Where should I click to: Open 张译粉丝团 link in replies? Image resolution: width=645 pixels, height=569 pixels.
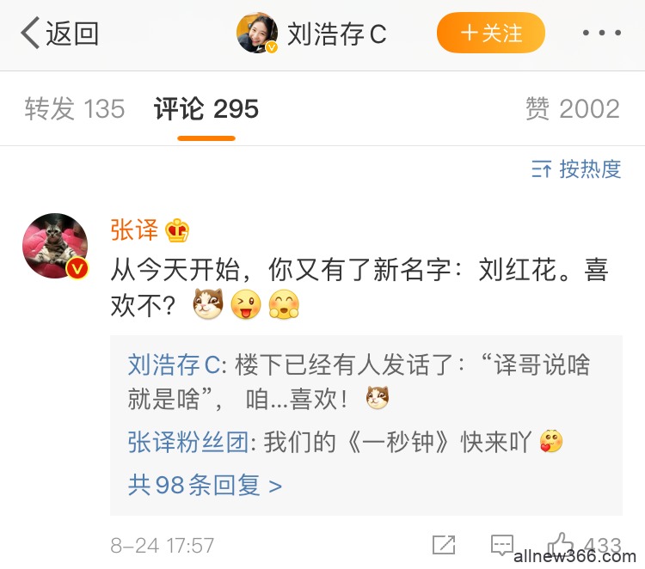coord(188,443)
